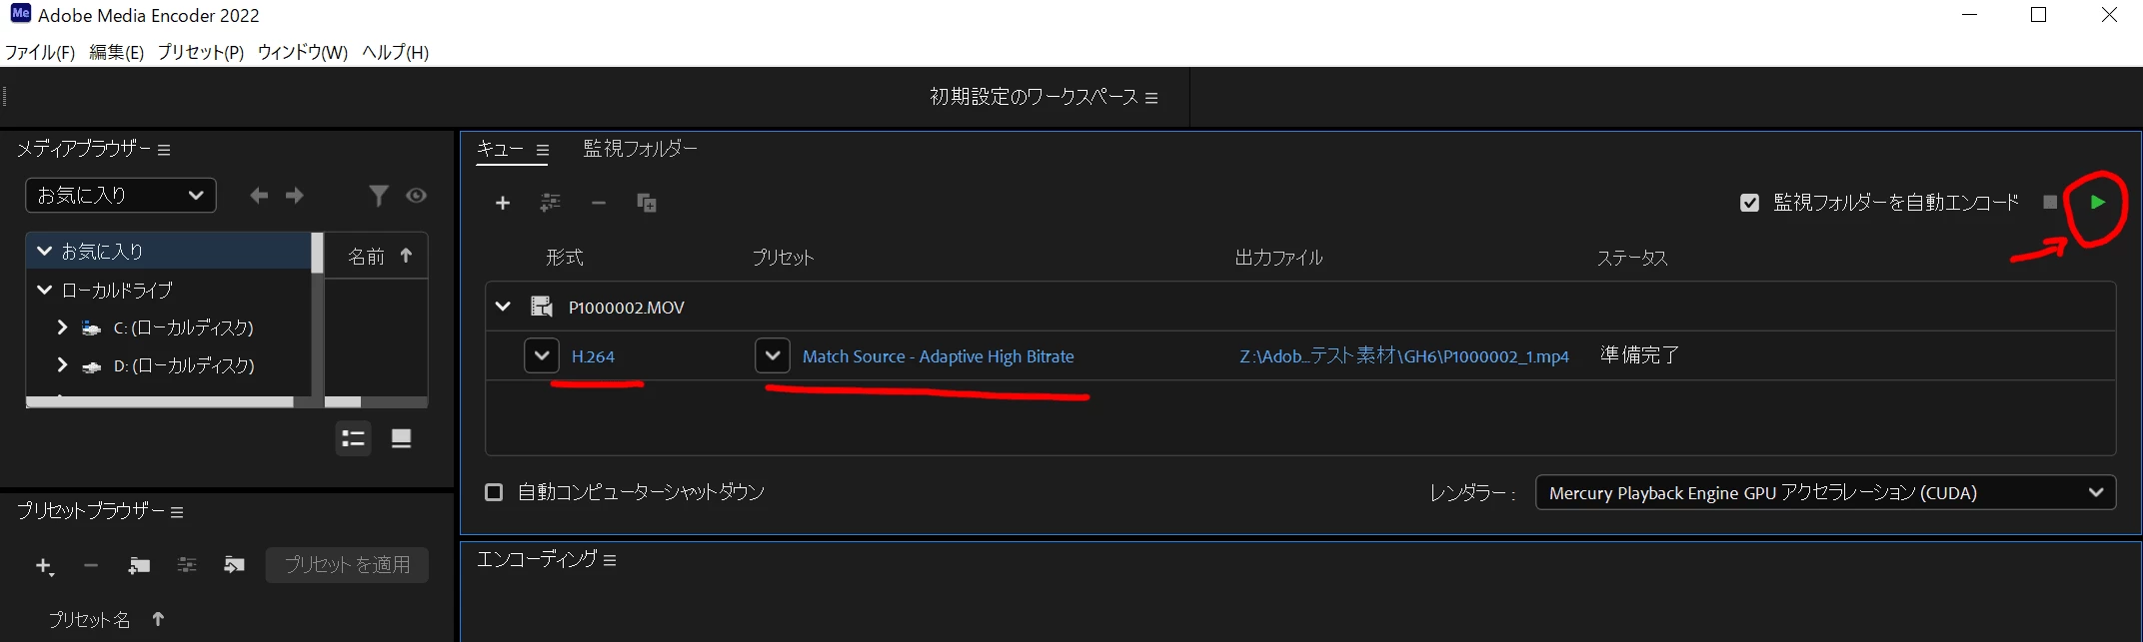Stop the queue with the square stop button
The image size is (2143, 642).
pos(2050,202)
